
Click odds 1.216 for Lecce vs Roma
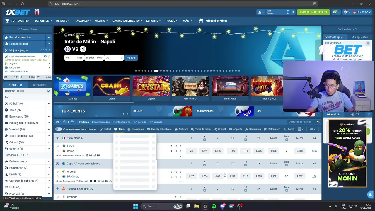click(x=218, y=151)
